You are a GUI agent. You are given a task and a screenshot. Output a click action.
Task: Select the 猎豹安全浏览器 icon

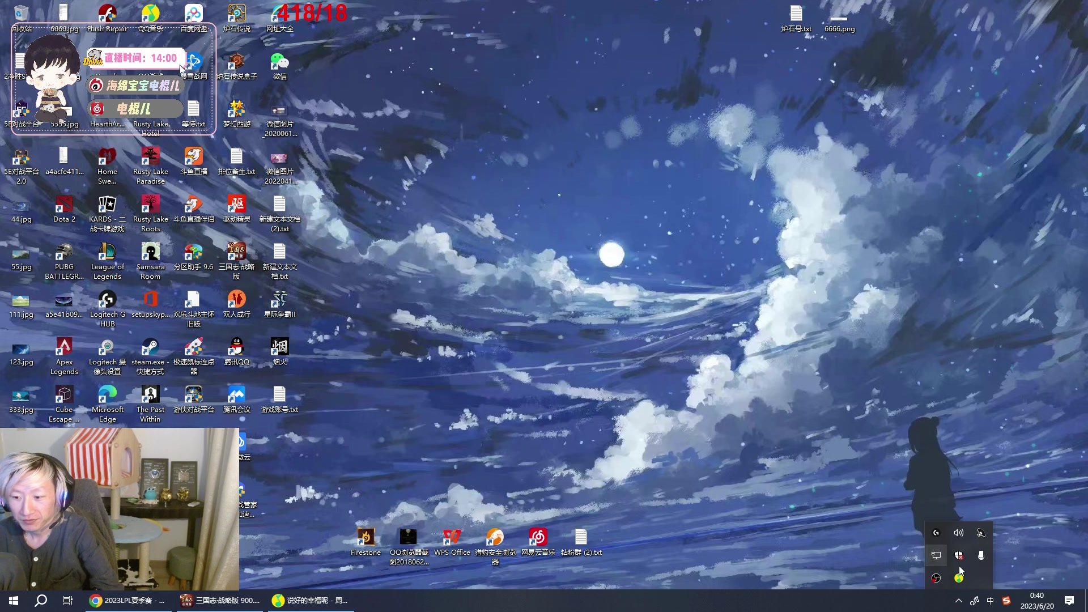tap(495, 547)
